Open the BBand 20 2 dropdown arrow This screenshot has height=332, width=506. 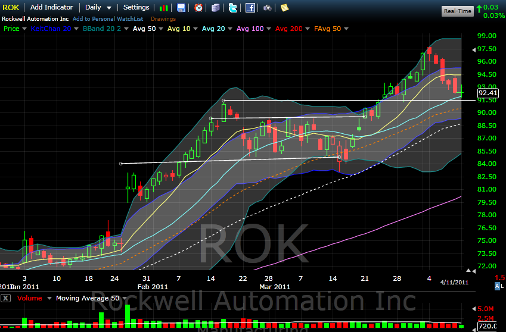coord(126,29)
